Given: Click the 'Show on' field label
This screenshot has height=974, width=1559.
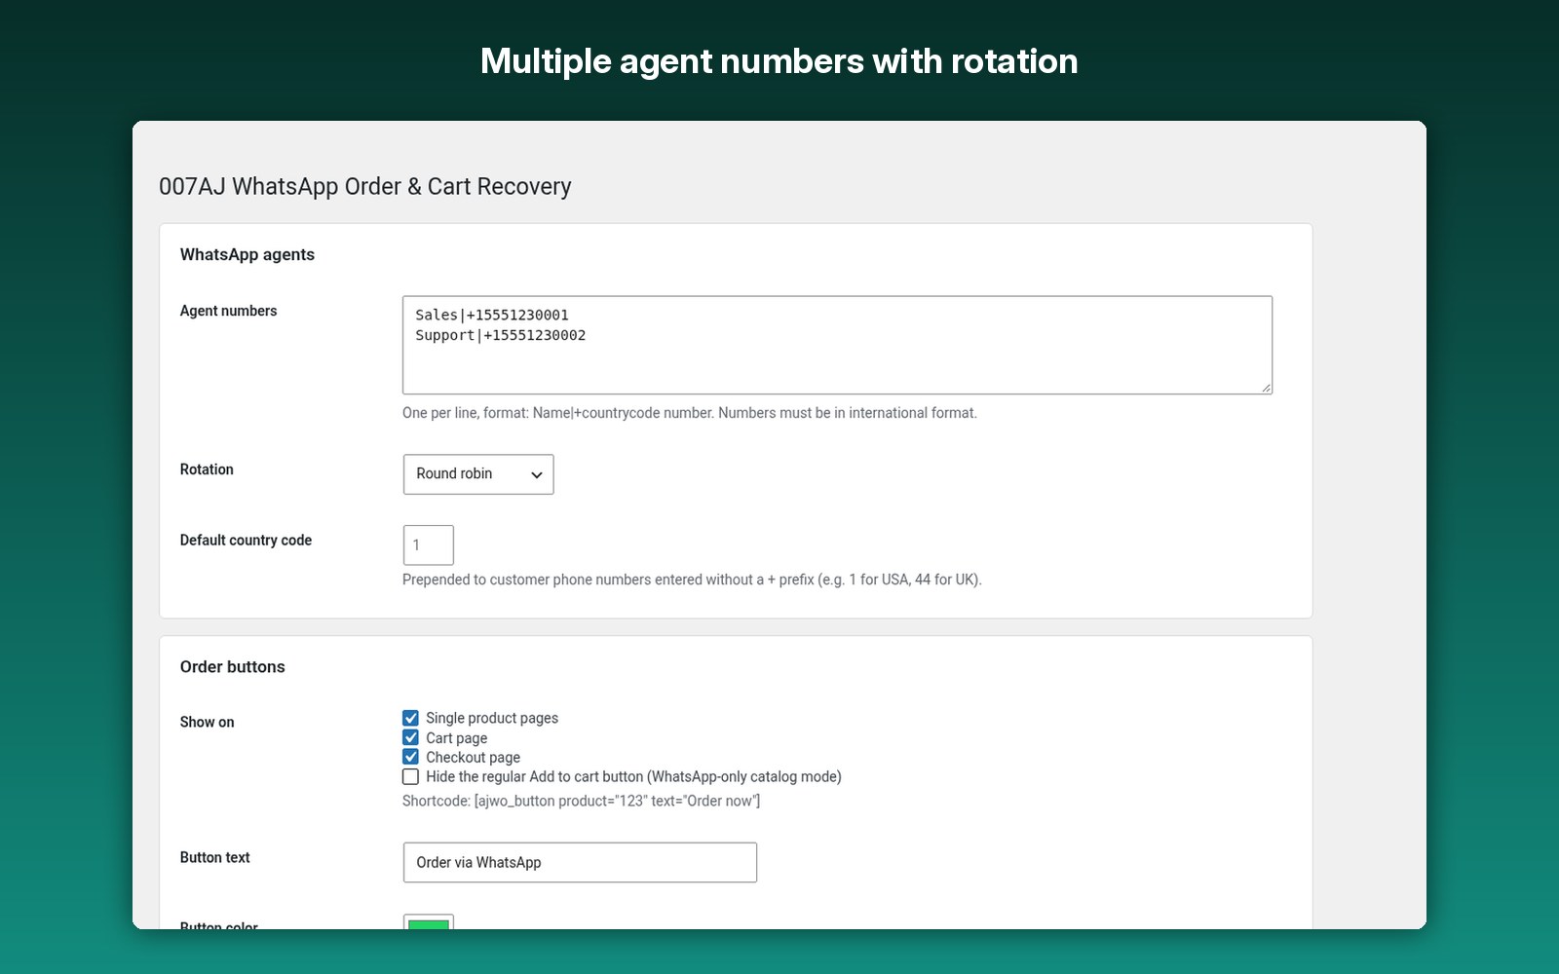Looking at the screenshot, I should point(208,722).
